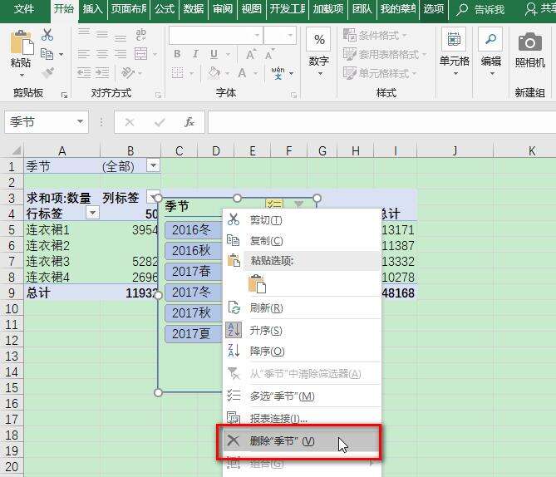Image resolution: width=556 pixels, height=477 pixels.
Task: Select the Cut scissors icon in ribbon
Action: pyautogui.click(x=47, y=35)
